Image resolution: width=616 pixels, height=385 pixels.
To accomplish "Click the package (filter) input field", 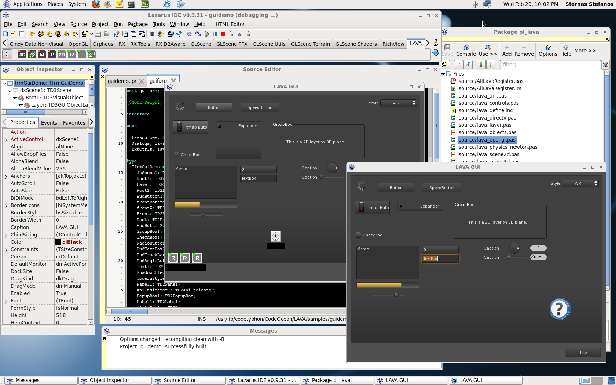I will (550, 65).
